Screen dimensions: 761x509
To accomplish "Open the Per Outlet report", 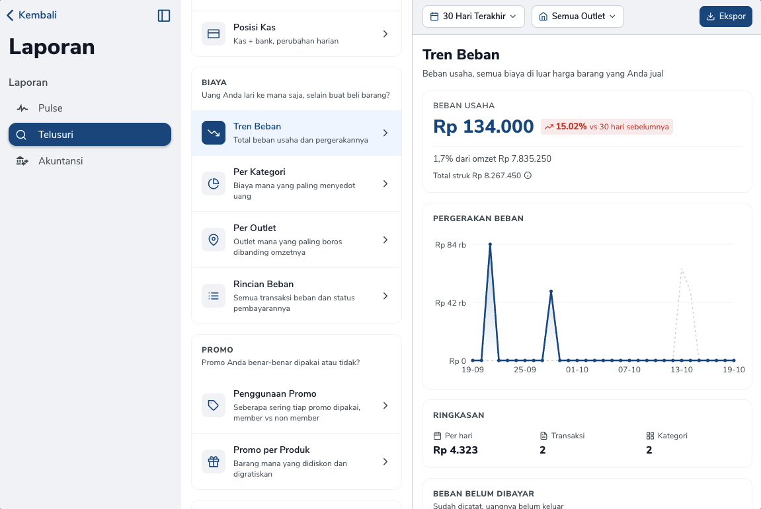I will coord(297,240).
